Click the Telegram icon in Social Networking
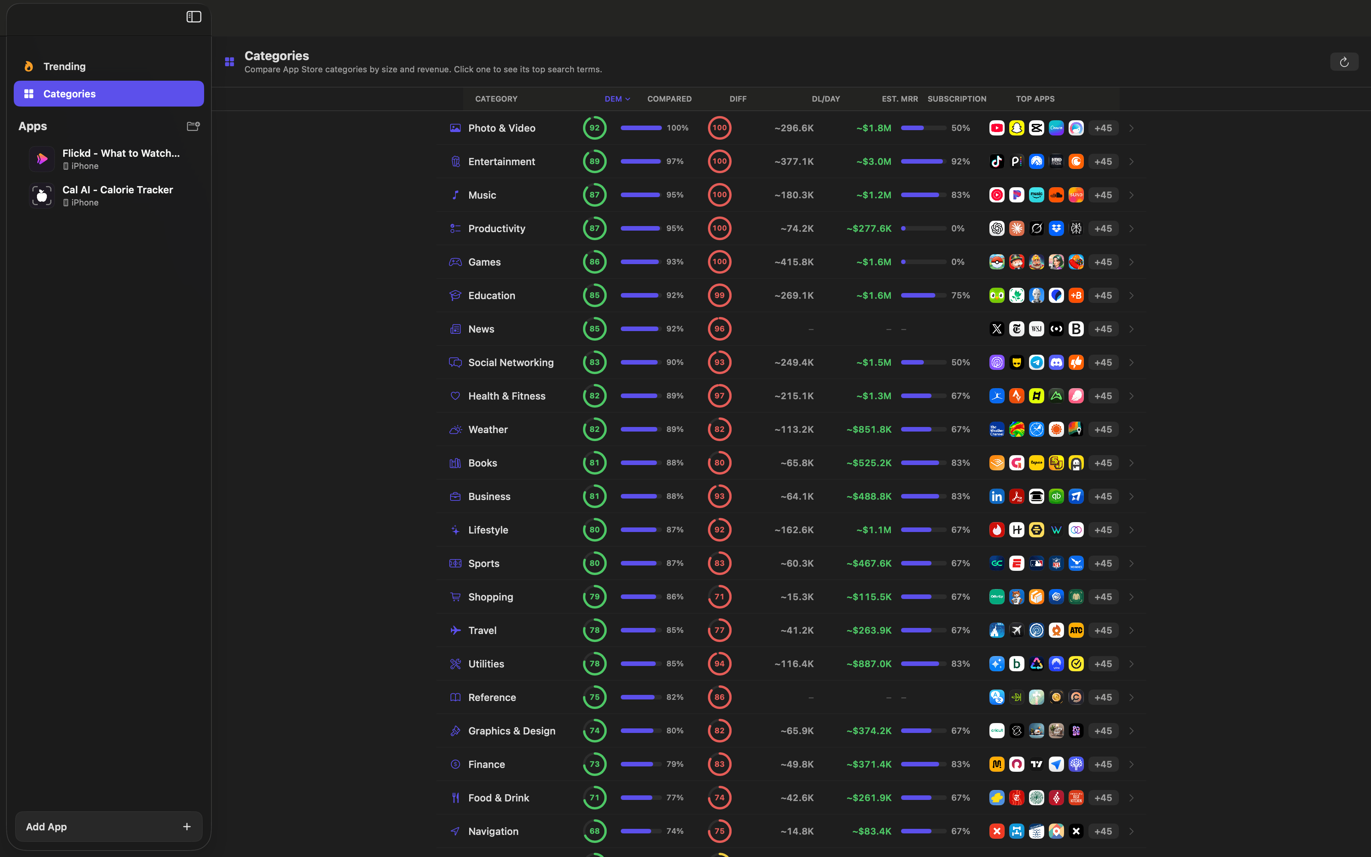 [1036, 362]
